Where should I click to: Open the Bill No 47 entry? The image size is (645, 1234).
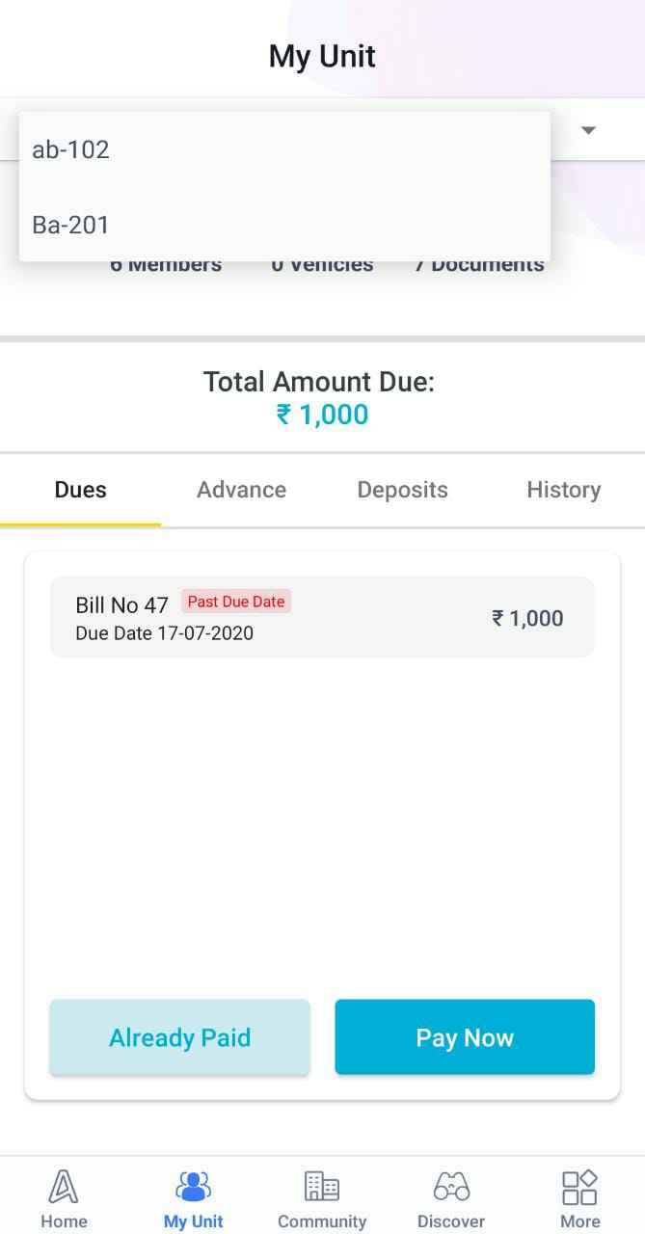(322, 617)
